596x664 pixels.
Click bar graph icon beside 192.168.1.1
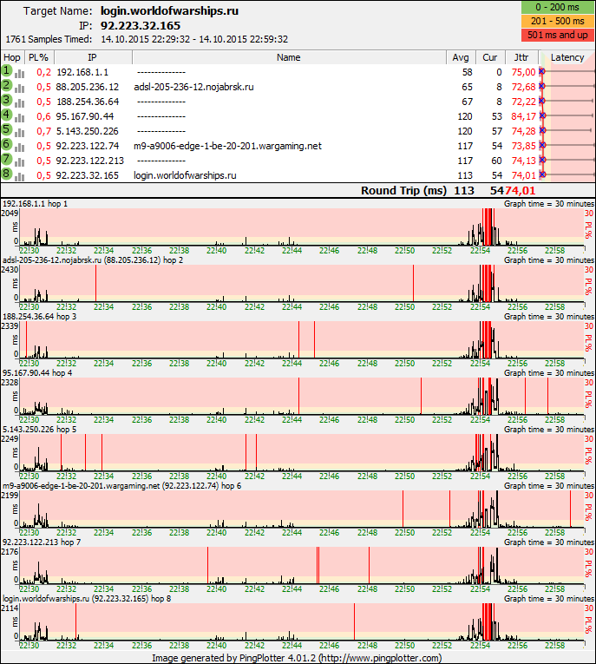click(x=19, y=74)
